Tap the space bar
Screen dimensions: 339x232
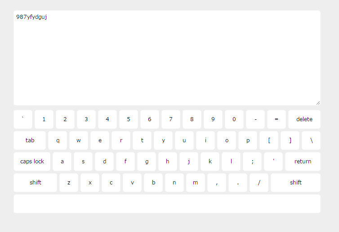pos(167,204)
